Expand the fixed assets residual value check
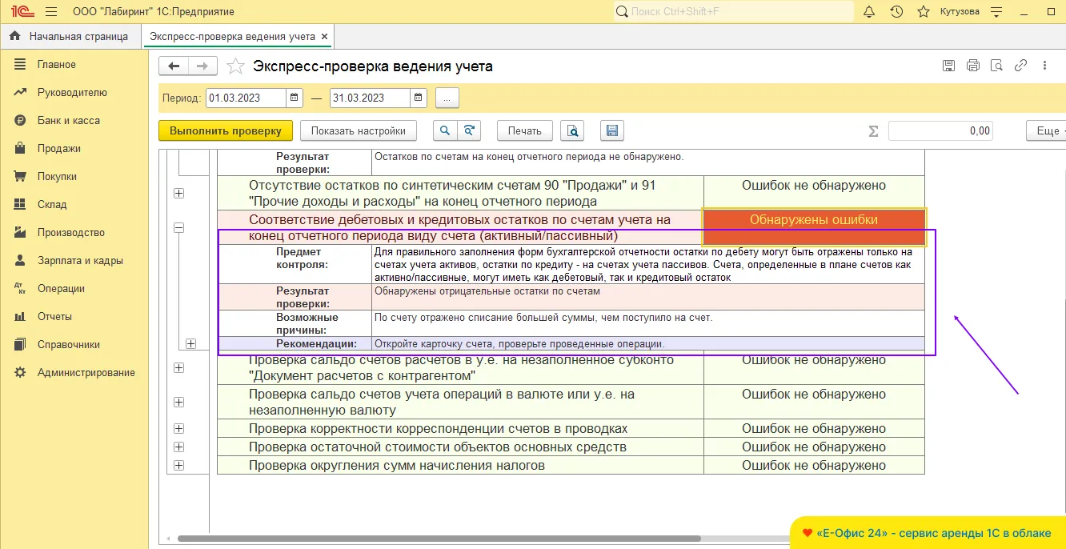1066x549 pixels. pyautogui.click(x=178, y=447)
